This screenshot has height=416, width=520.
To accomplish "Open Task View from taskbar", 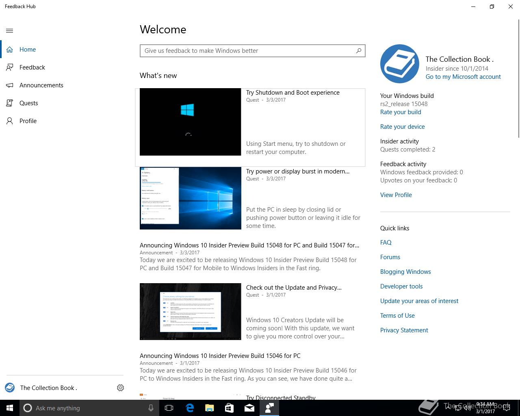I will point(169,408).
